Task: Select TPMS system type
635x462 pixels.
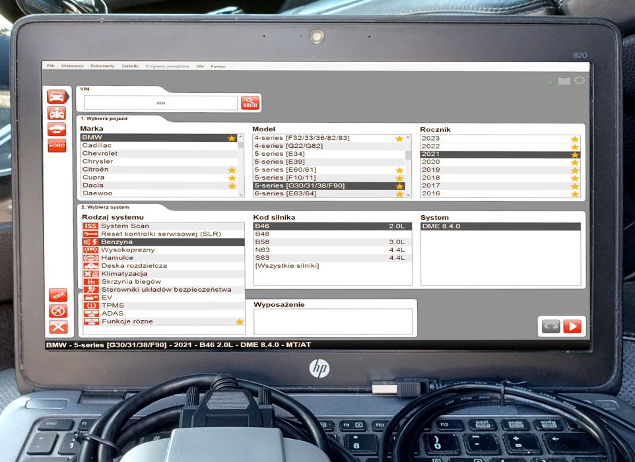Action: 164,306
